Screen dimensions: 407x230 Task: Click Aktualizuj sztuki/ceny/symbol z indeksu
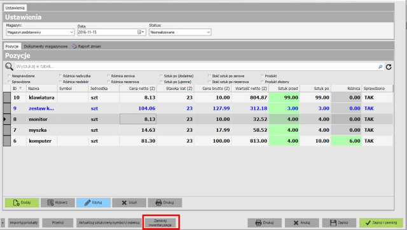[x=109, y=223]
